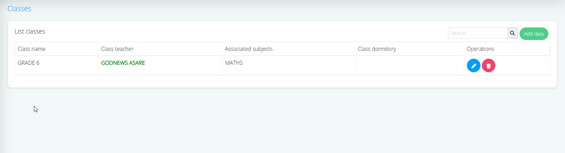565x153 pixels.
Task: Click empty panel space between List classes title and Search
Action: [x=247, y=32]
